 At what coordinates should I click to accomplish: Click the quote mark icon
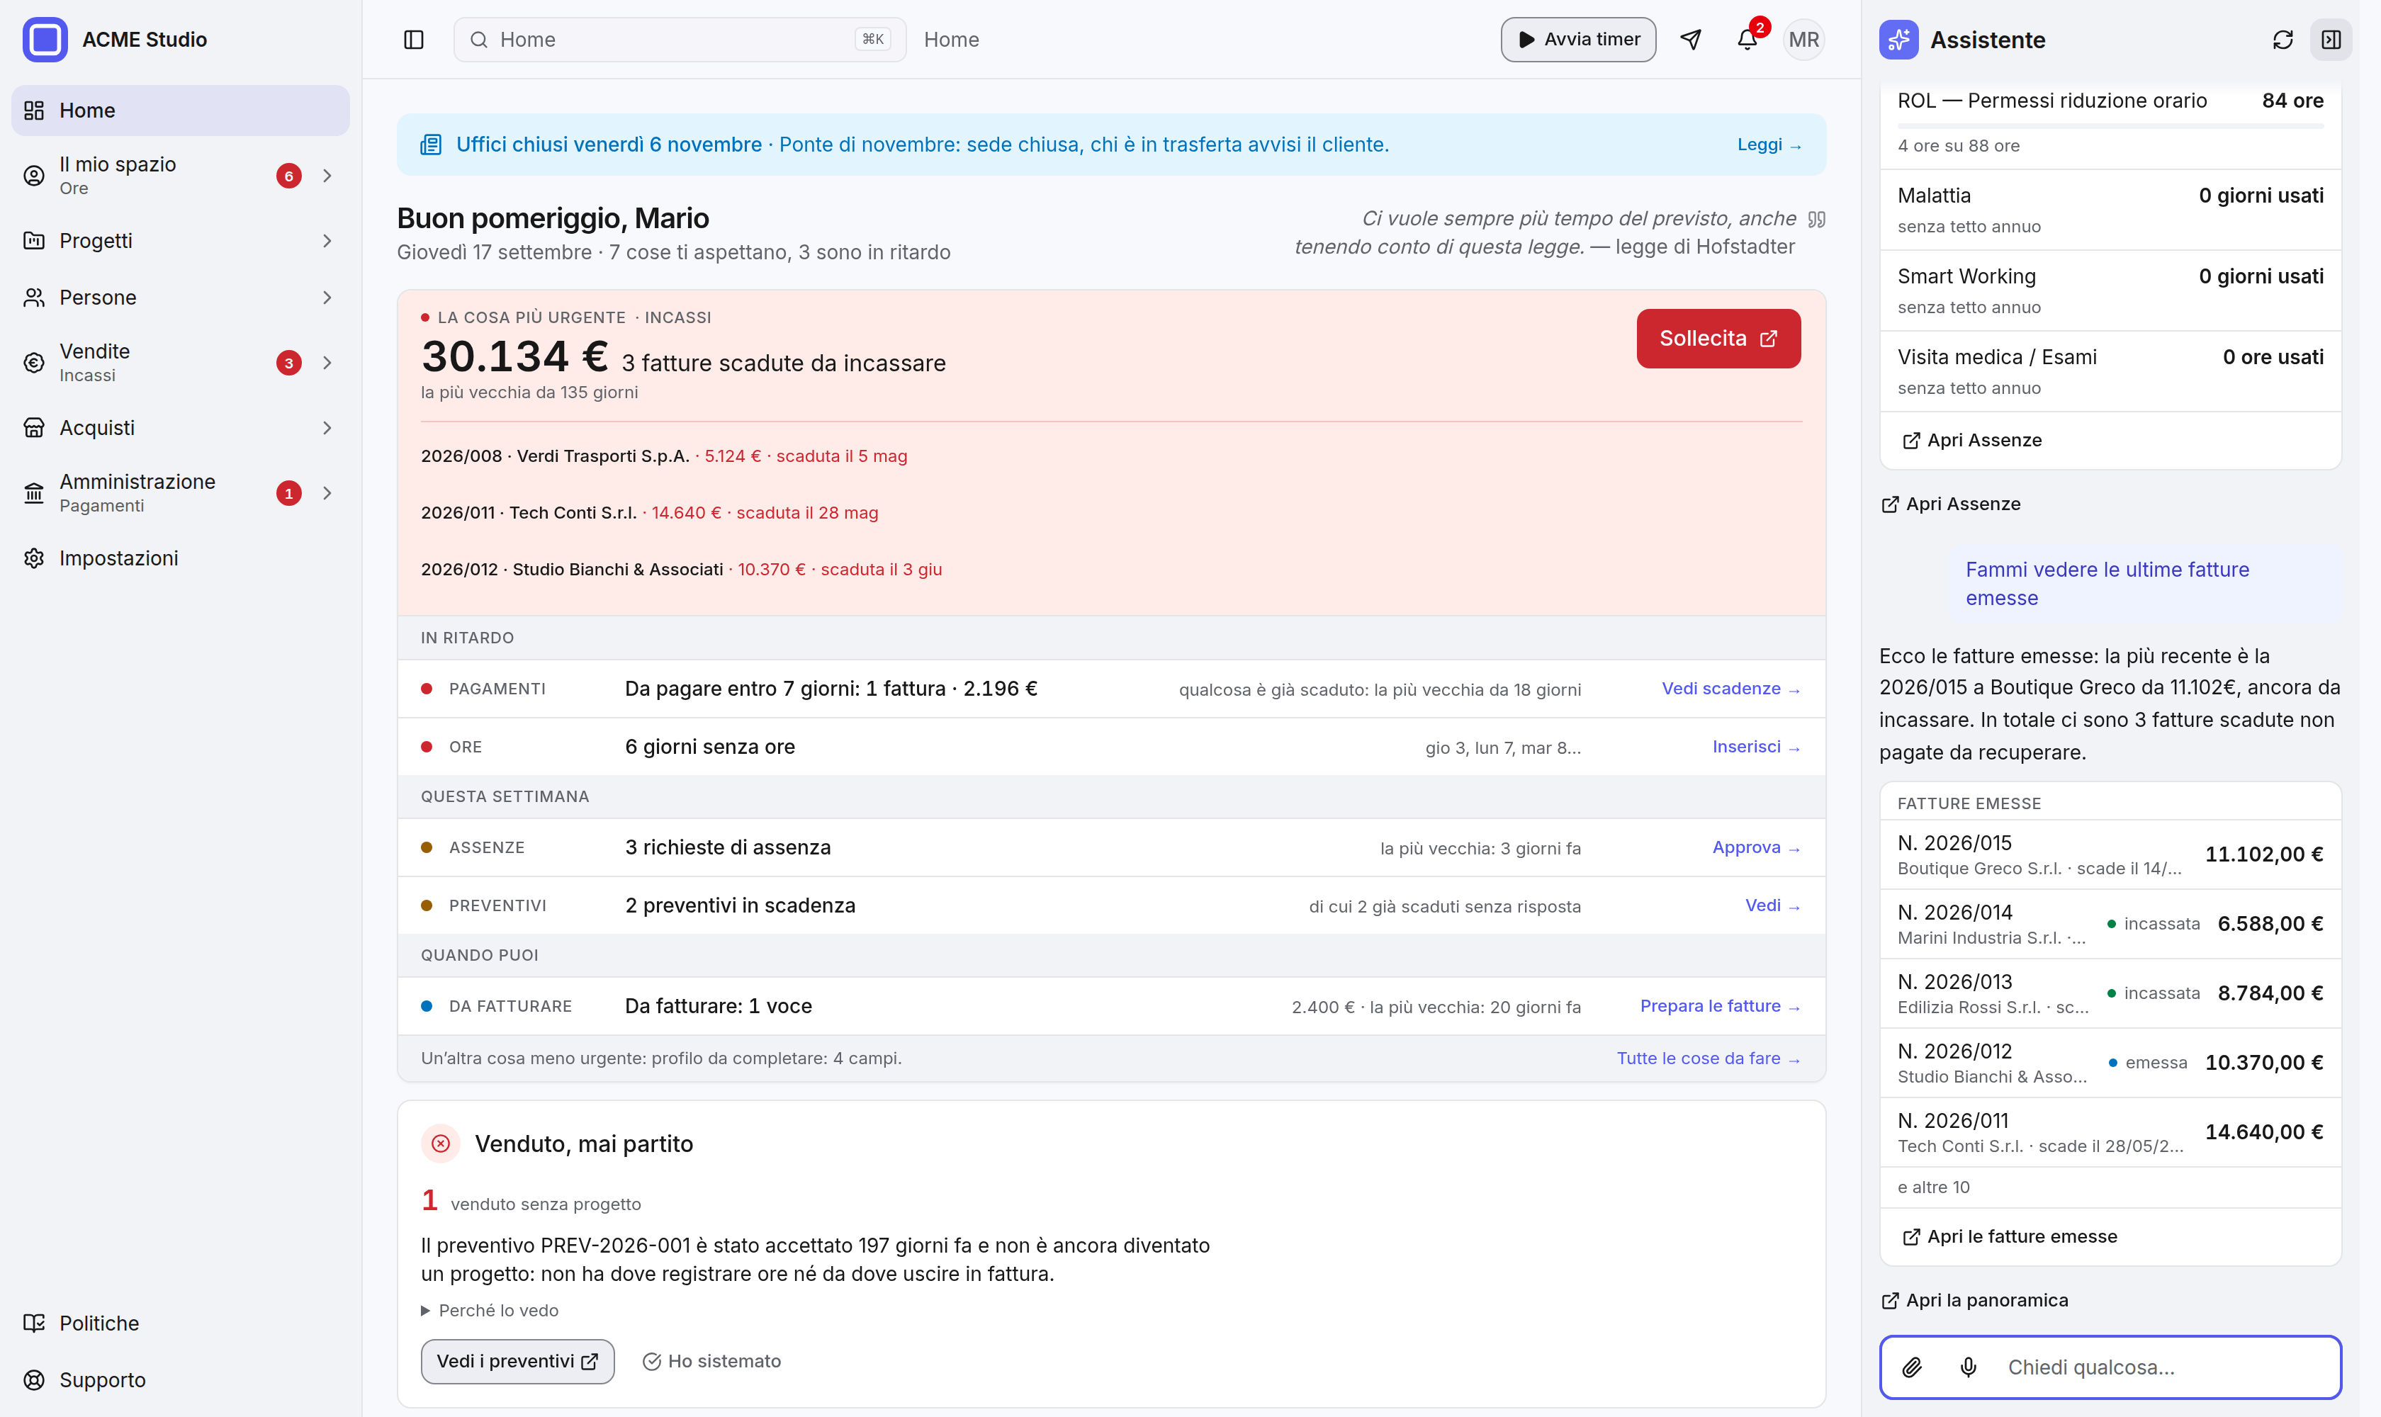(1816, 219)
